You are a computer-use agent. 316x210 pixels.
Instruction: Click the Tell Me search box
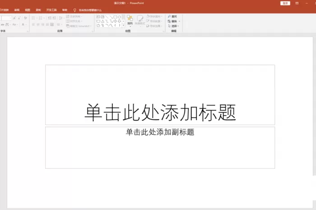[x=88, y=10]
